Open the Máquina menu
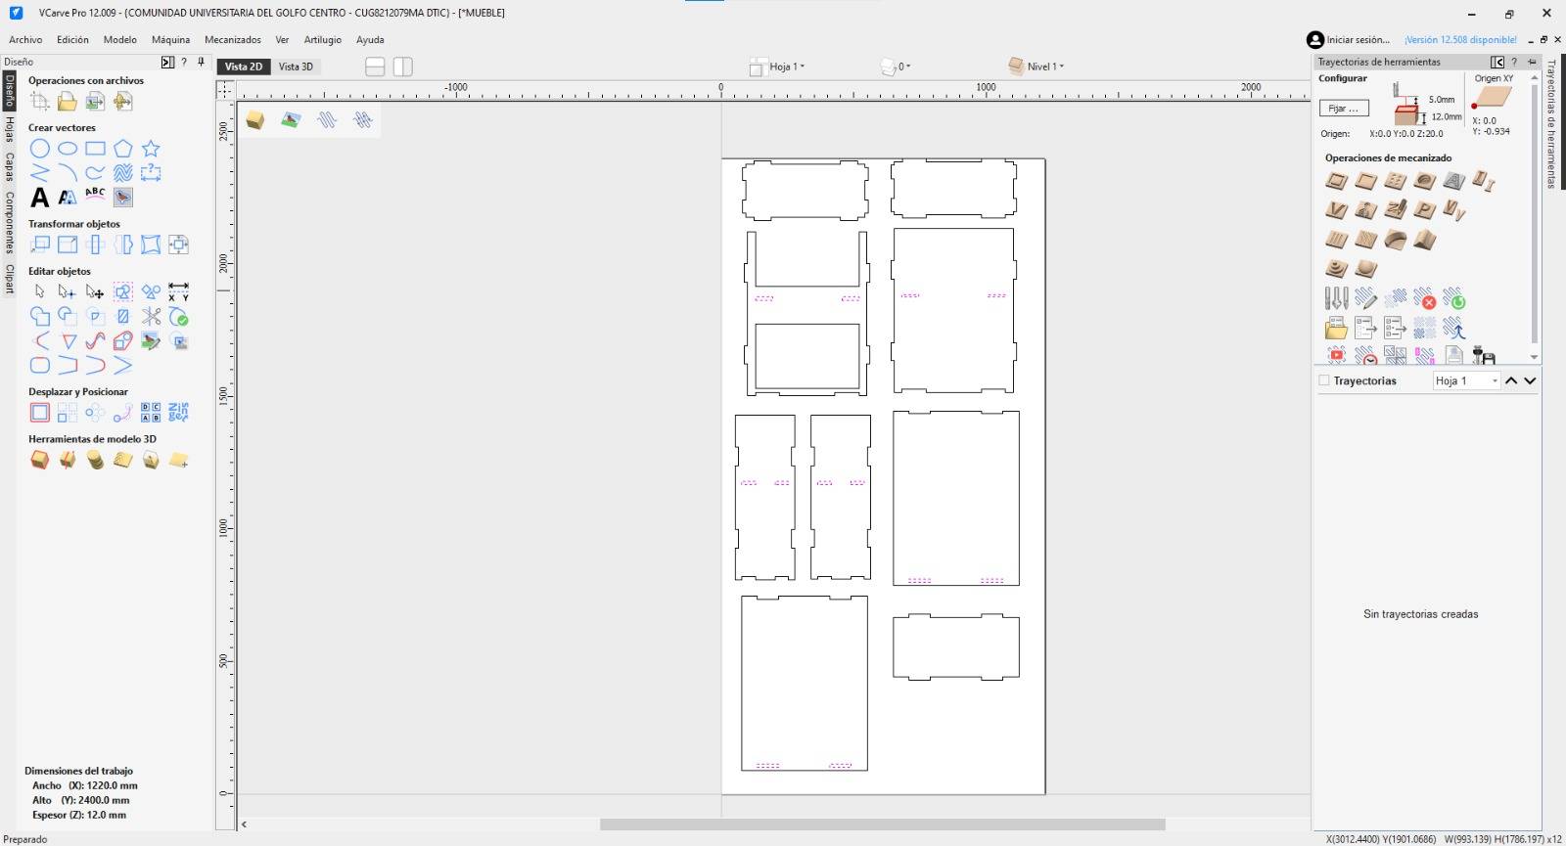 170,40
